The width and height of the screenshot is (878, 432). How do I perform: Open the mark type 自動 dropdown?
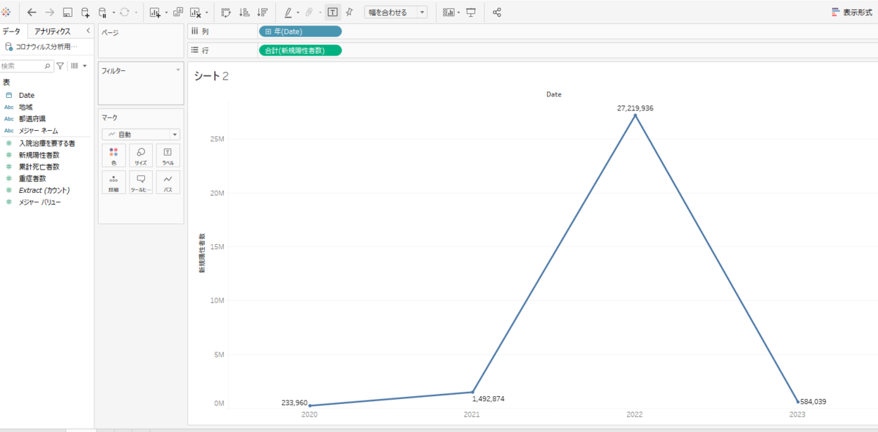(x=140, y=134)
